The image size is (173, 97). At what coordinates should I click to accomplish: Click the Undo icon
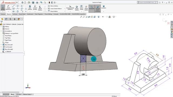(41, 2)
